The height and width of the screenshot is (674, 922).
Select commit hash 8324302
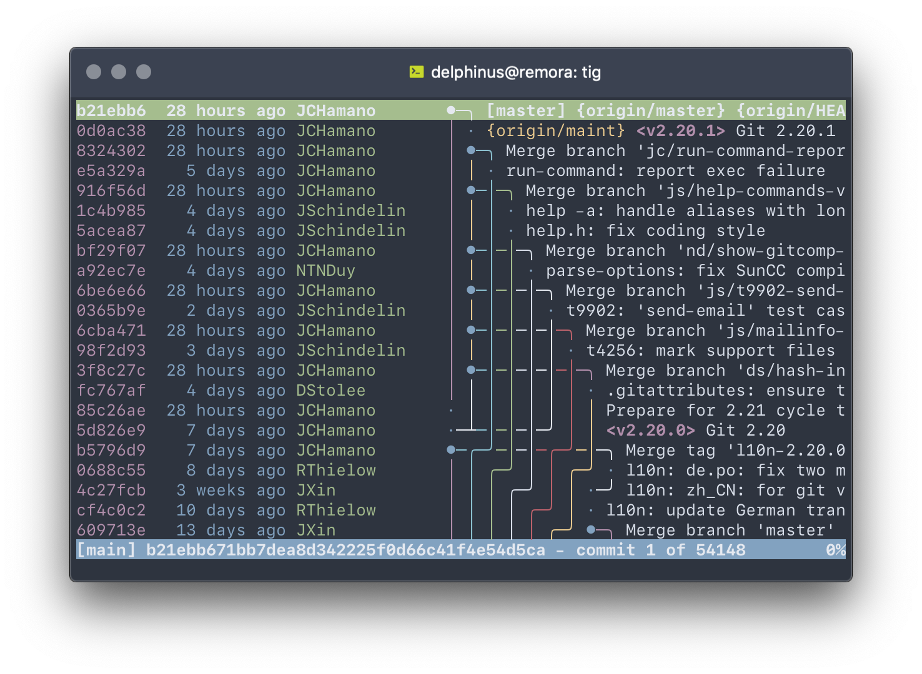pos(111,150)
